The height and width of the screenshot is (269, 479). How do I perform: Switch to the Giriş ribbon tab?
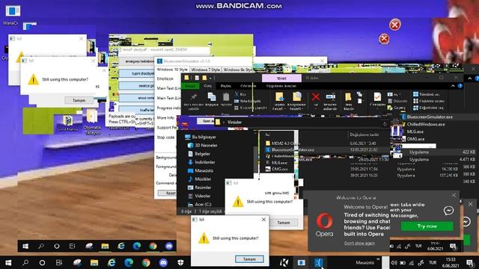tap(208, 86)
